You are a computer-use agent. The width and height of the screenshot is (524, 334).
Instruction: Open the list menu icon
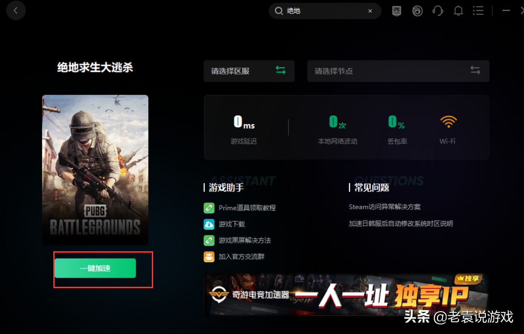(478, 11)
